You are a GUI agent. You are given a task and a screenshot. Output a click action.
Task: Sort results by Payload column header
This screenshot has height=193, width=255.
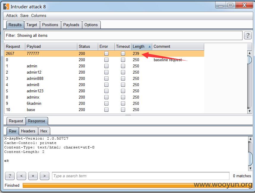pos(51,46)
